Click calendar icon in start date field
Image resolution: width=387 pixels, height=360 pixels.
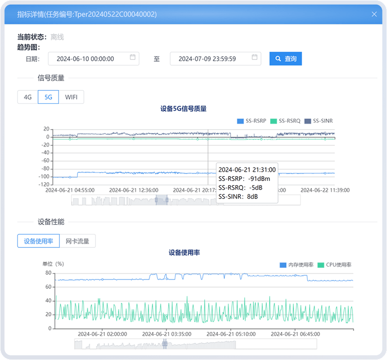pyautogui.click(x=133, y=57)
